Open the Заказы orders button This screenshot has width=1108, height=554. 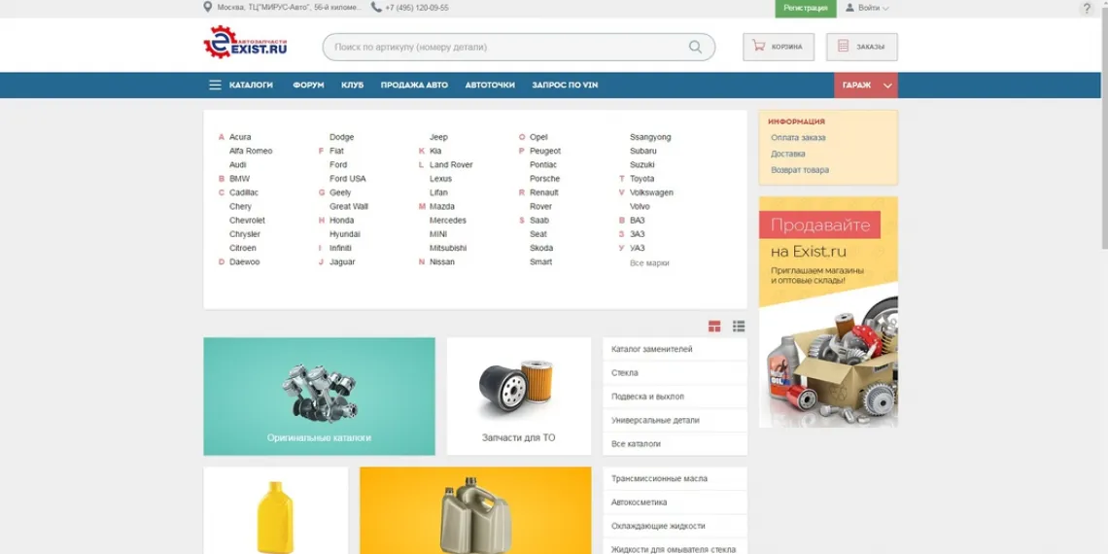click(861, 48)
